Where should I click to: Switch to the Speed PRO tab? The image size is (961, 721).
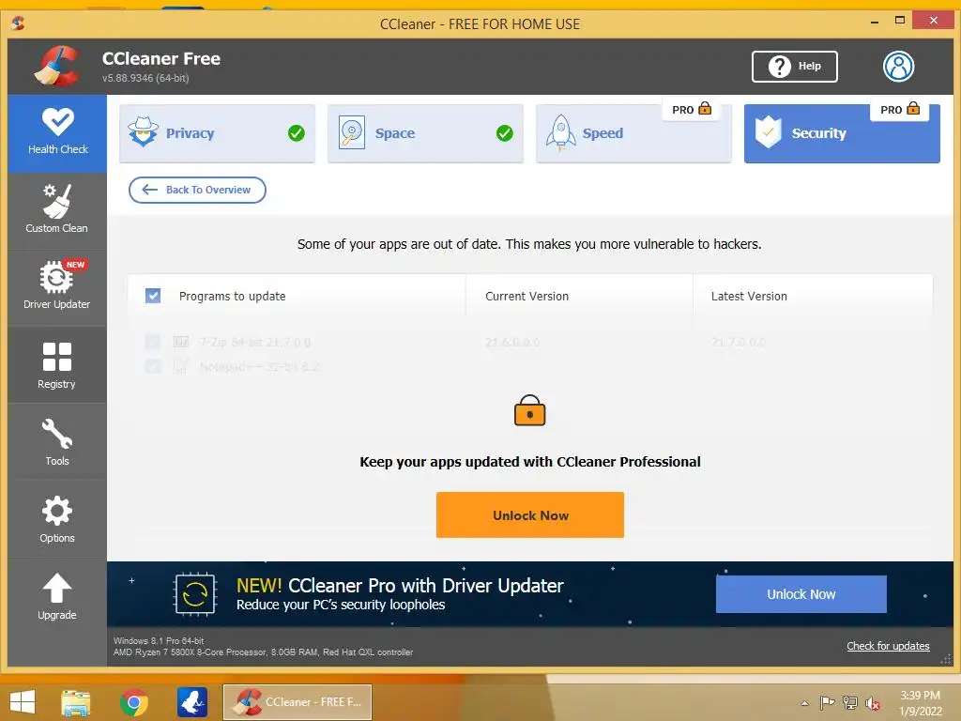coord(633,133)
